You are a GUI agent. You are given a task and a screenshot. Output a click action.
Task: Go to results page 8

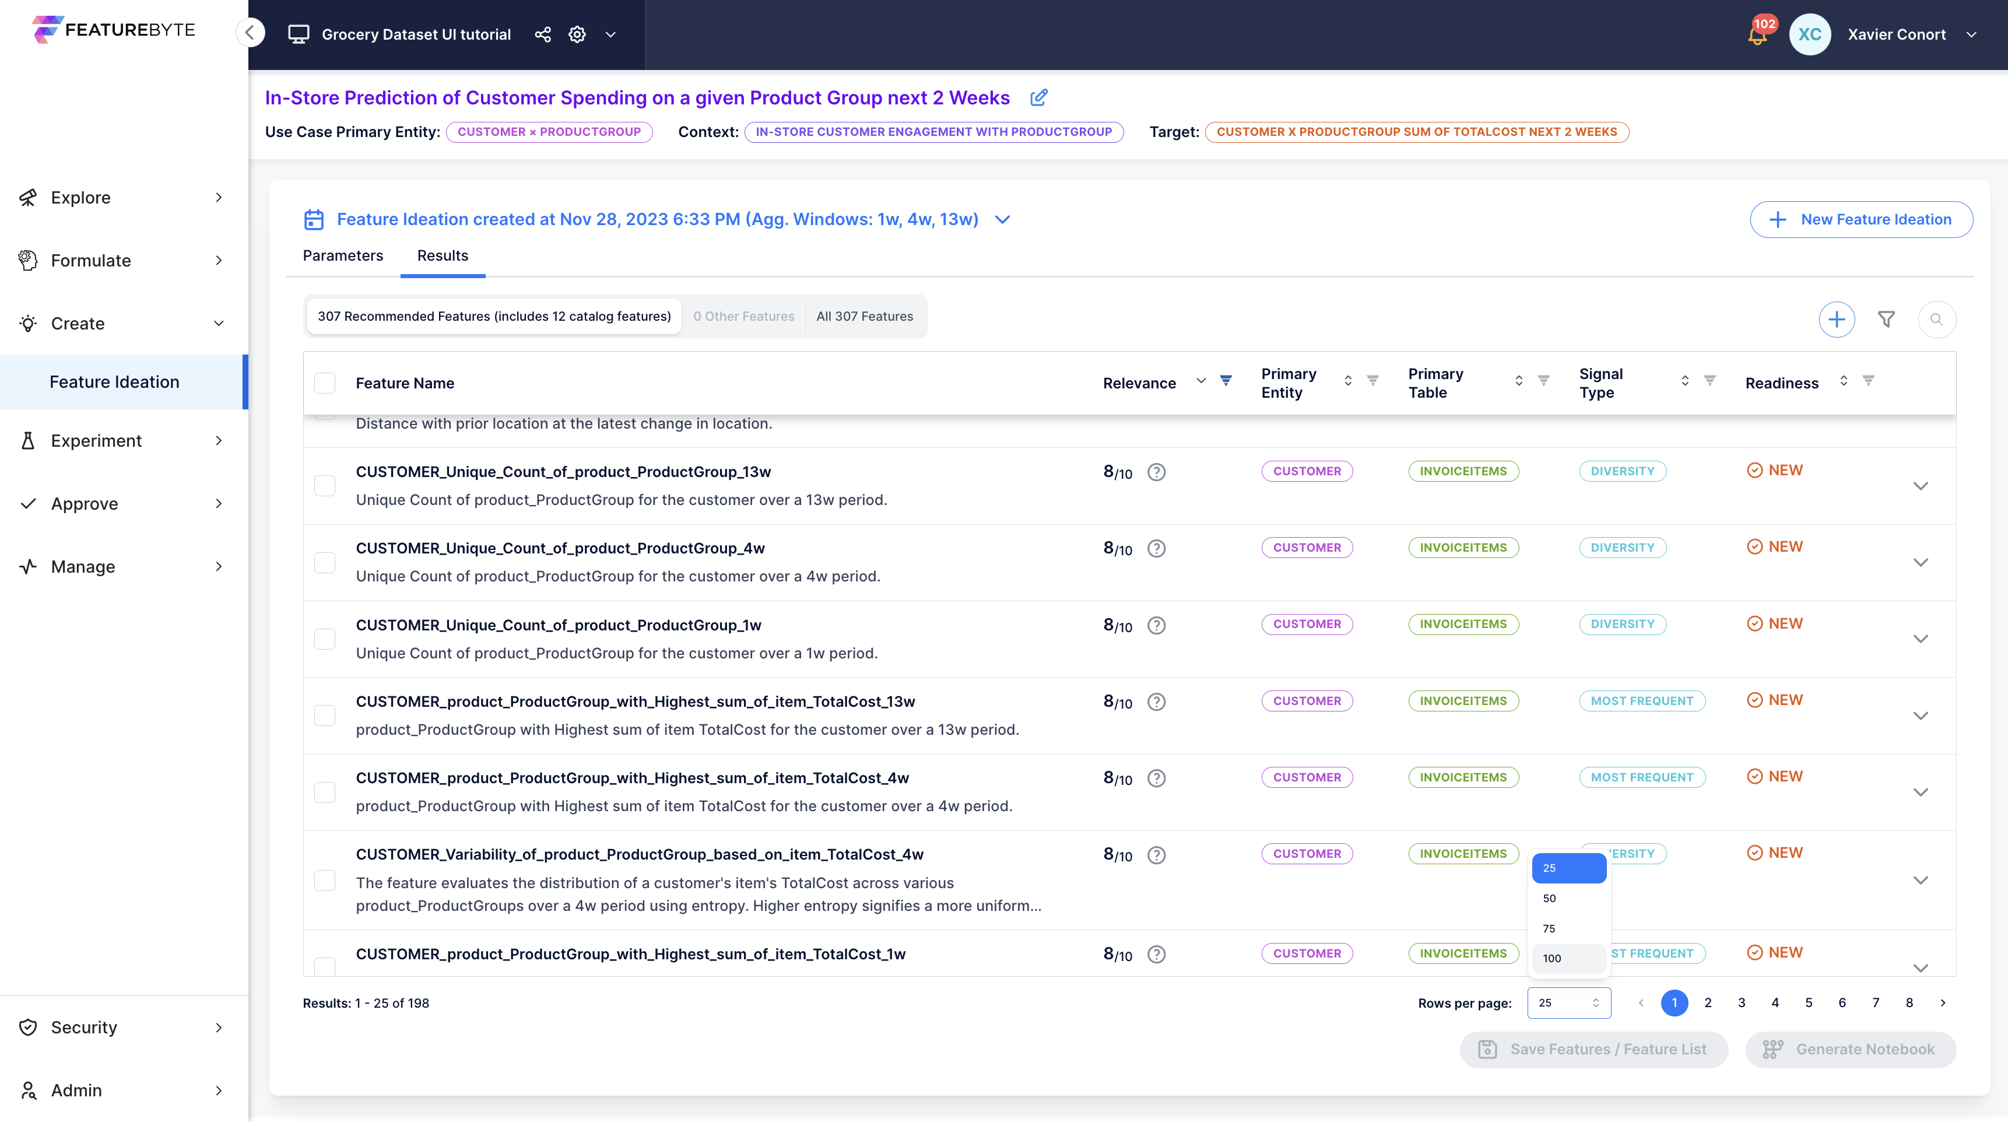point(1909,1002)
